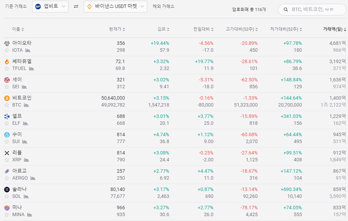Click the 해외 거래소 label
The image size is (348, 221).
click(164, 6)
